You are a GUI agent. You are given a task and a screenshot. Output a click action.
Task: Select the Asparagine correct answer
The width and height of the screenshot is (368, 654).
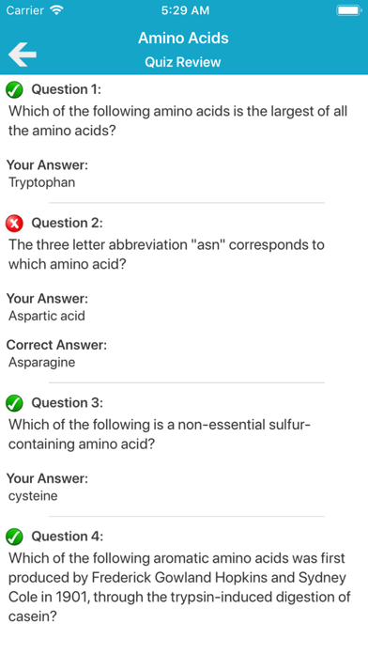[x=41, y=363]
